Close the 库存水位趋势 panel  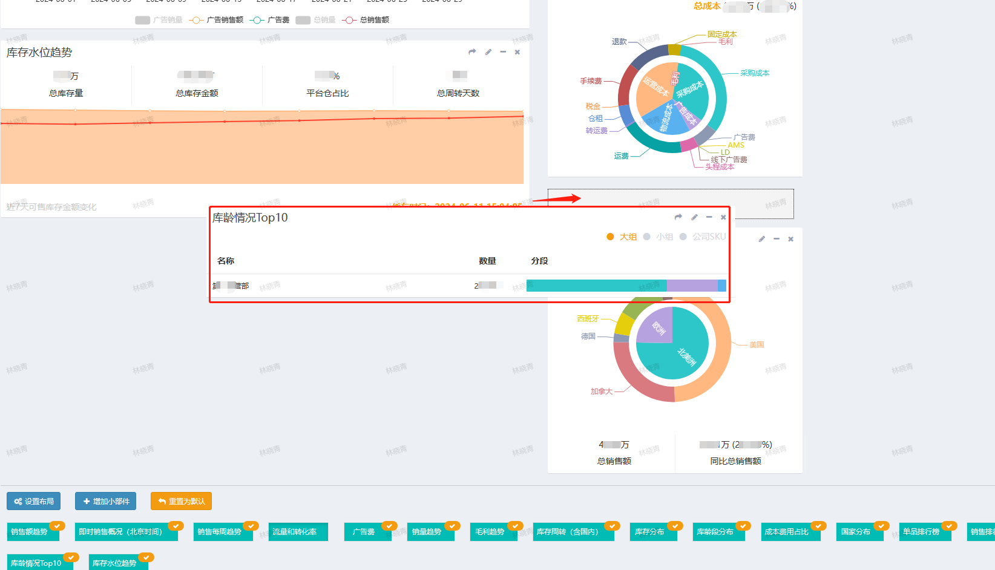(517, 52)
